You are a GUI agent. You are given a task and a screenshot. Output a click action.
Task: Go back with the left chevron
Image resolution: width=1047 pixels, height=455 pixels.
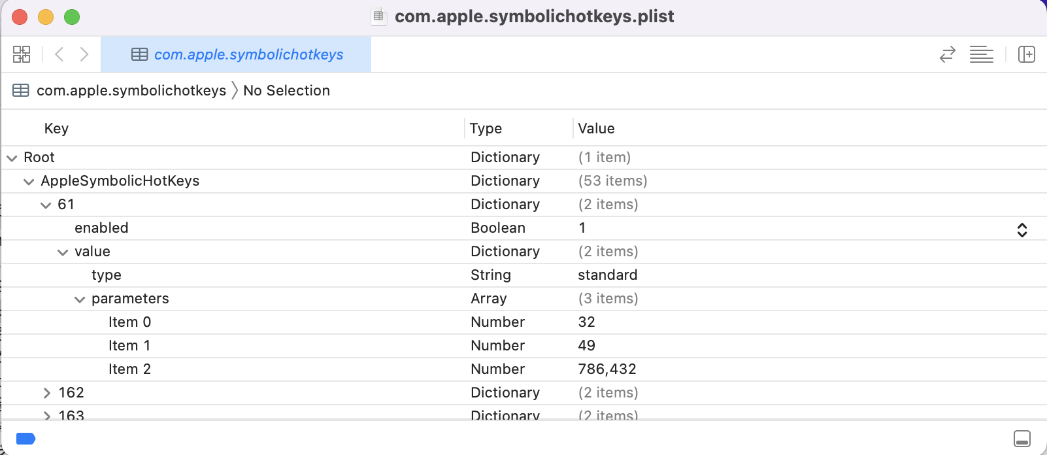pyautogui.click(x=59, y=54)
